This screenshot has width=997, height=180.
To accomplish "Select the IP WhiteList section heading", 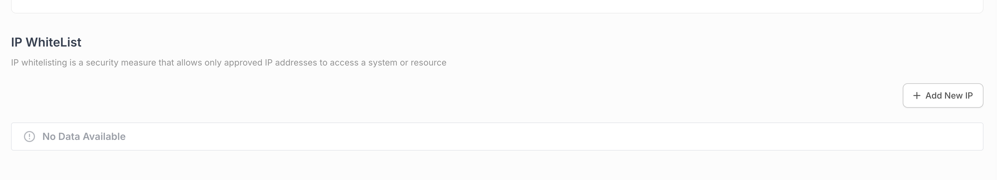I will (46, 42).
